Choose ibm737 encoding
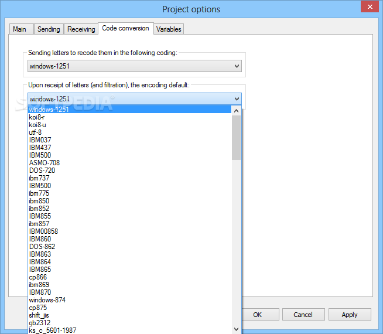 tap(129, 178)
